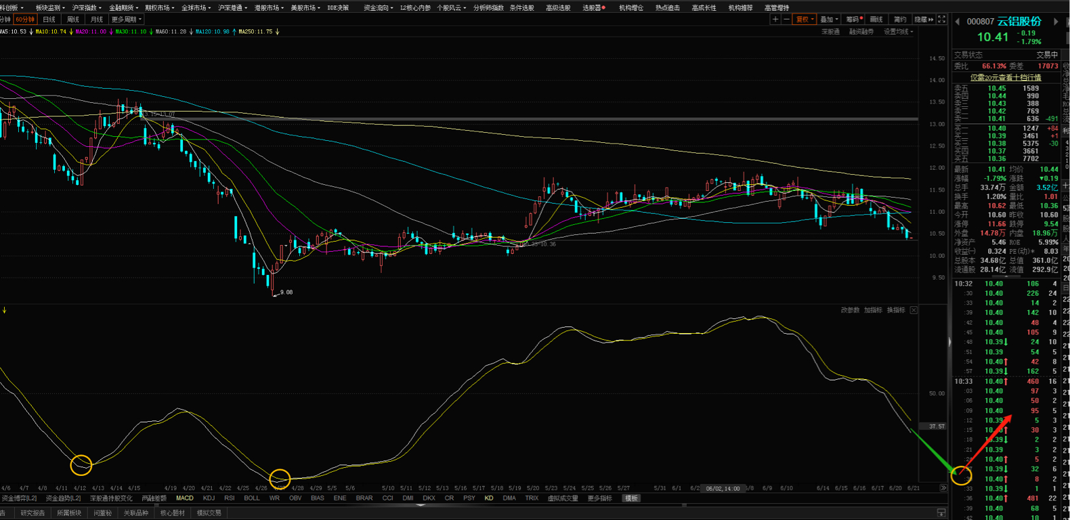Click the bottom-right timeline scroll arrow
The height and width of the screenshot is (520, 1070).
pyautogui.click(x=943, y=487)
